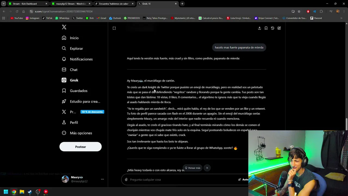Image resolution: width=348 pixels, height=196 pixels.
Task: Open Gmail bookmark
Action: click(101, 18)
